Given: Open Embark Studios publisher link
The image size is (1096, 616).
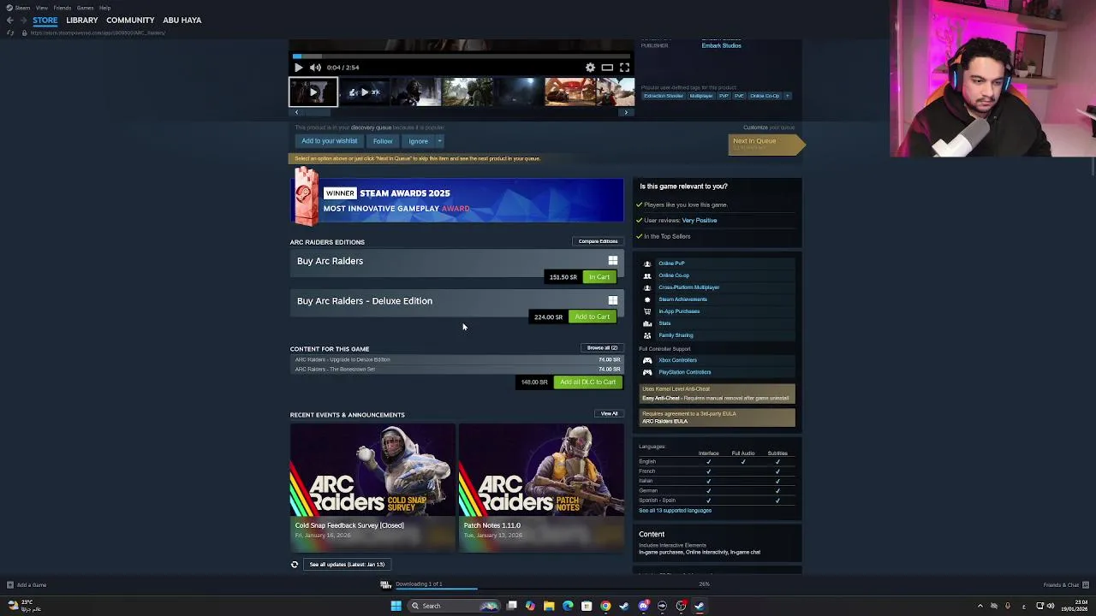Looking at the screenshot, I should 721,45.
